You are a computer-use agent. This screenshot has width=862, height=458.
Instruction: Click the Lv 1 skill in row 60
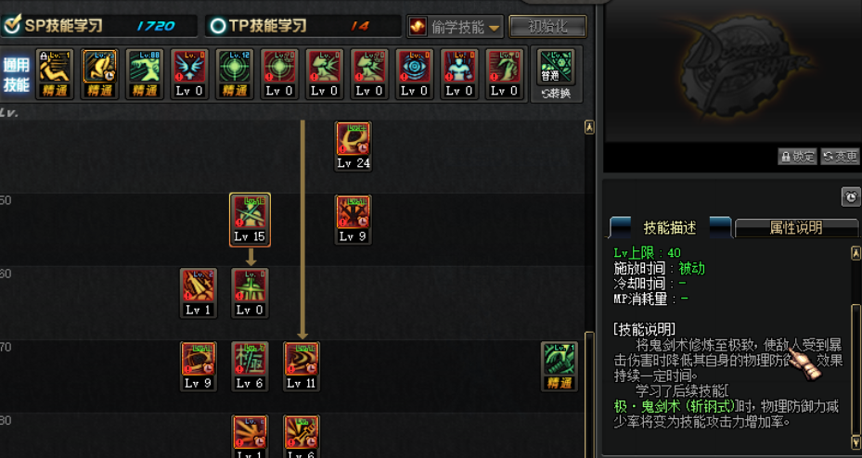(x=198, y=293)
